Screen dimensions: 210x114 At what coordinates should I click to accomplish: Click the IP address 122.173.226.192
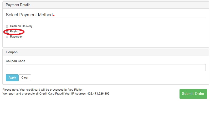tap(98, 94)
